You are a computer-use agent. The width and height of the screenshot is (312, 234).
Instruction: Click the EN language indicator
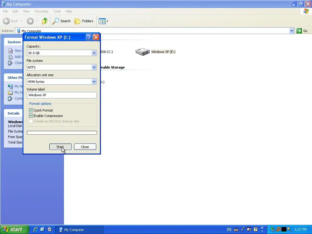[229, 230]
